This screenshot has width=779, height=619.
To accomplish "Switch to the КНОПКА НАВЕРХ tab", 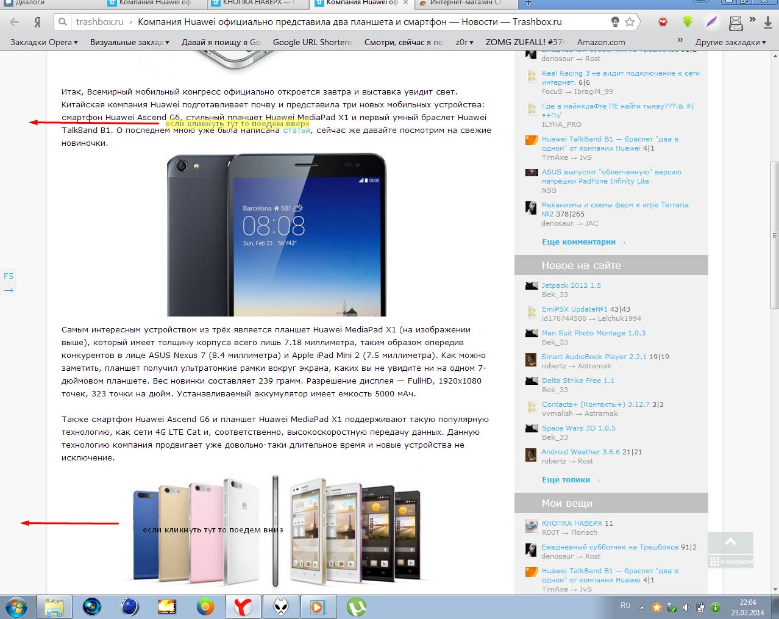I will [x=257, y=3].
